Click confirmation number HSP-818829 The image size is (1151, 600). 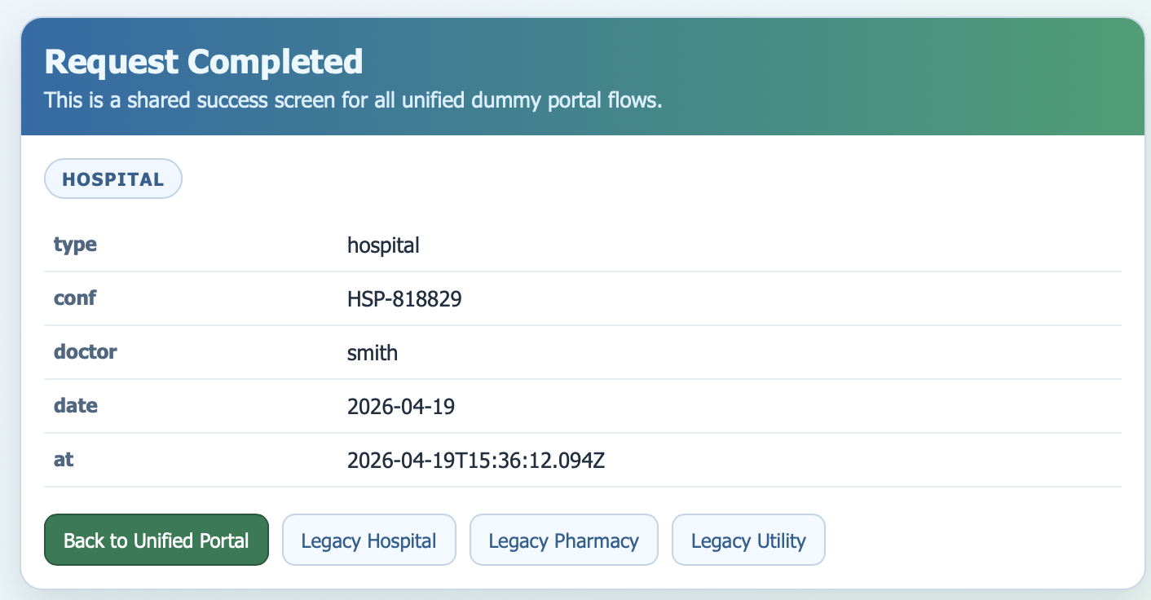[404, 299]
